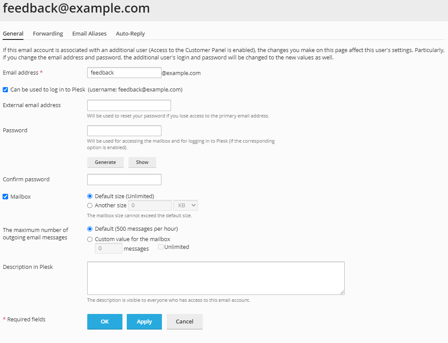Select the General tab
This screenshot has width=448, height=343.
pyautogui.click(x=13, y=33)
